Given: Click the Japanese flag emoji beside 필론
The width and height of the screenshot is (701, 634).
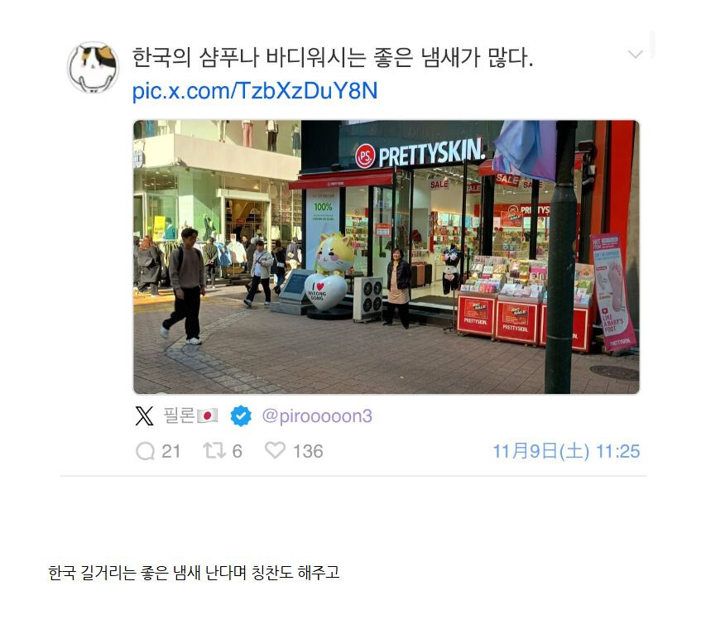Looking at the screenshot, I should tap(207, 415).
